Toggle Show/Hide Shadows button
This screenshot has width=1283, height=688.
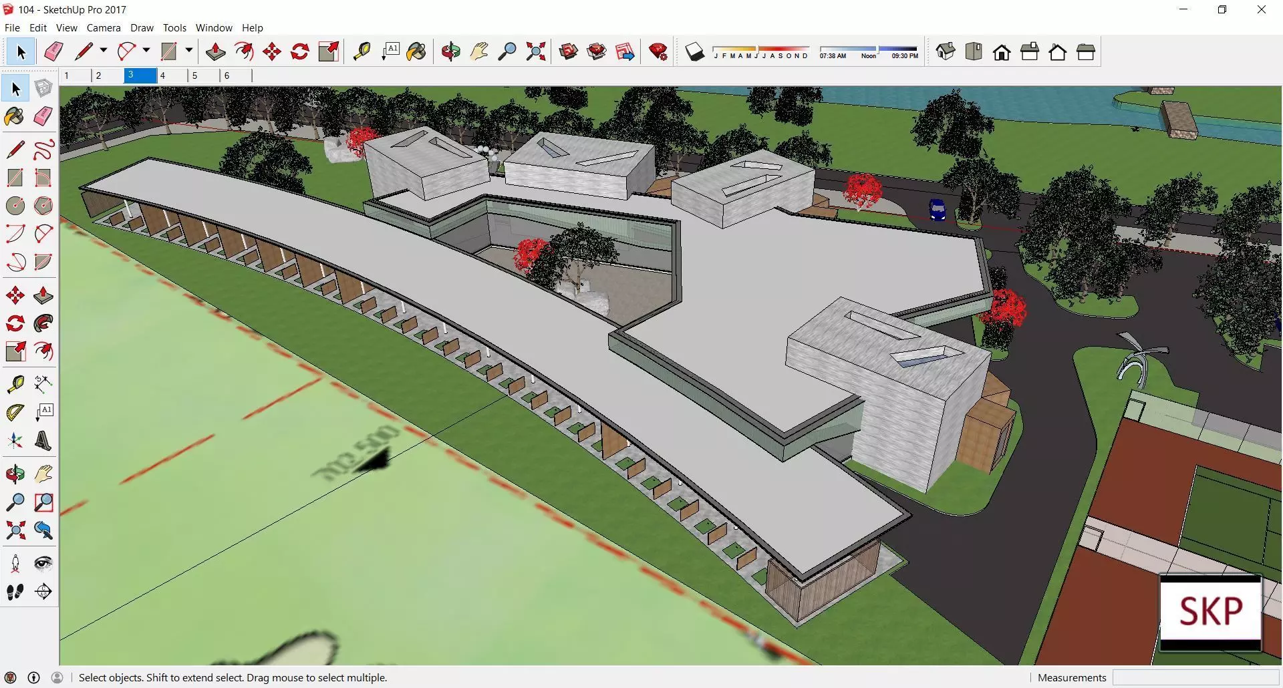(695, 51)
